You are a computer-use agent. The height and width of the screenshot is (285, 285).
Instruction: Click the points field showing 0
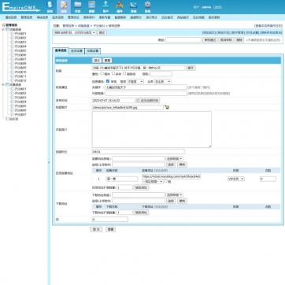coord(268,179)
